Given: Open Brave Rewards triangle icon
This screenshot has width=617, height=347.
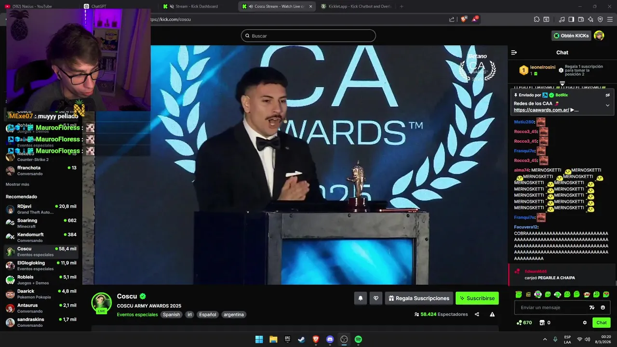Looking at the screenshot, I should pos(475,19).
